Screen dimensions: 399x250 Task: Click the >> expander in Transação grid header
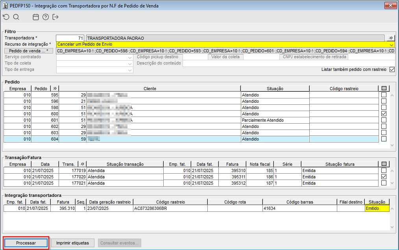pos(82,164)
